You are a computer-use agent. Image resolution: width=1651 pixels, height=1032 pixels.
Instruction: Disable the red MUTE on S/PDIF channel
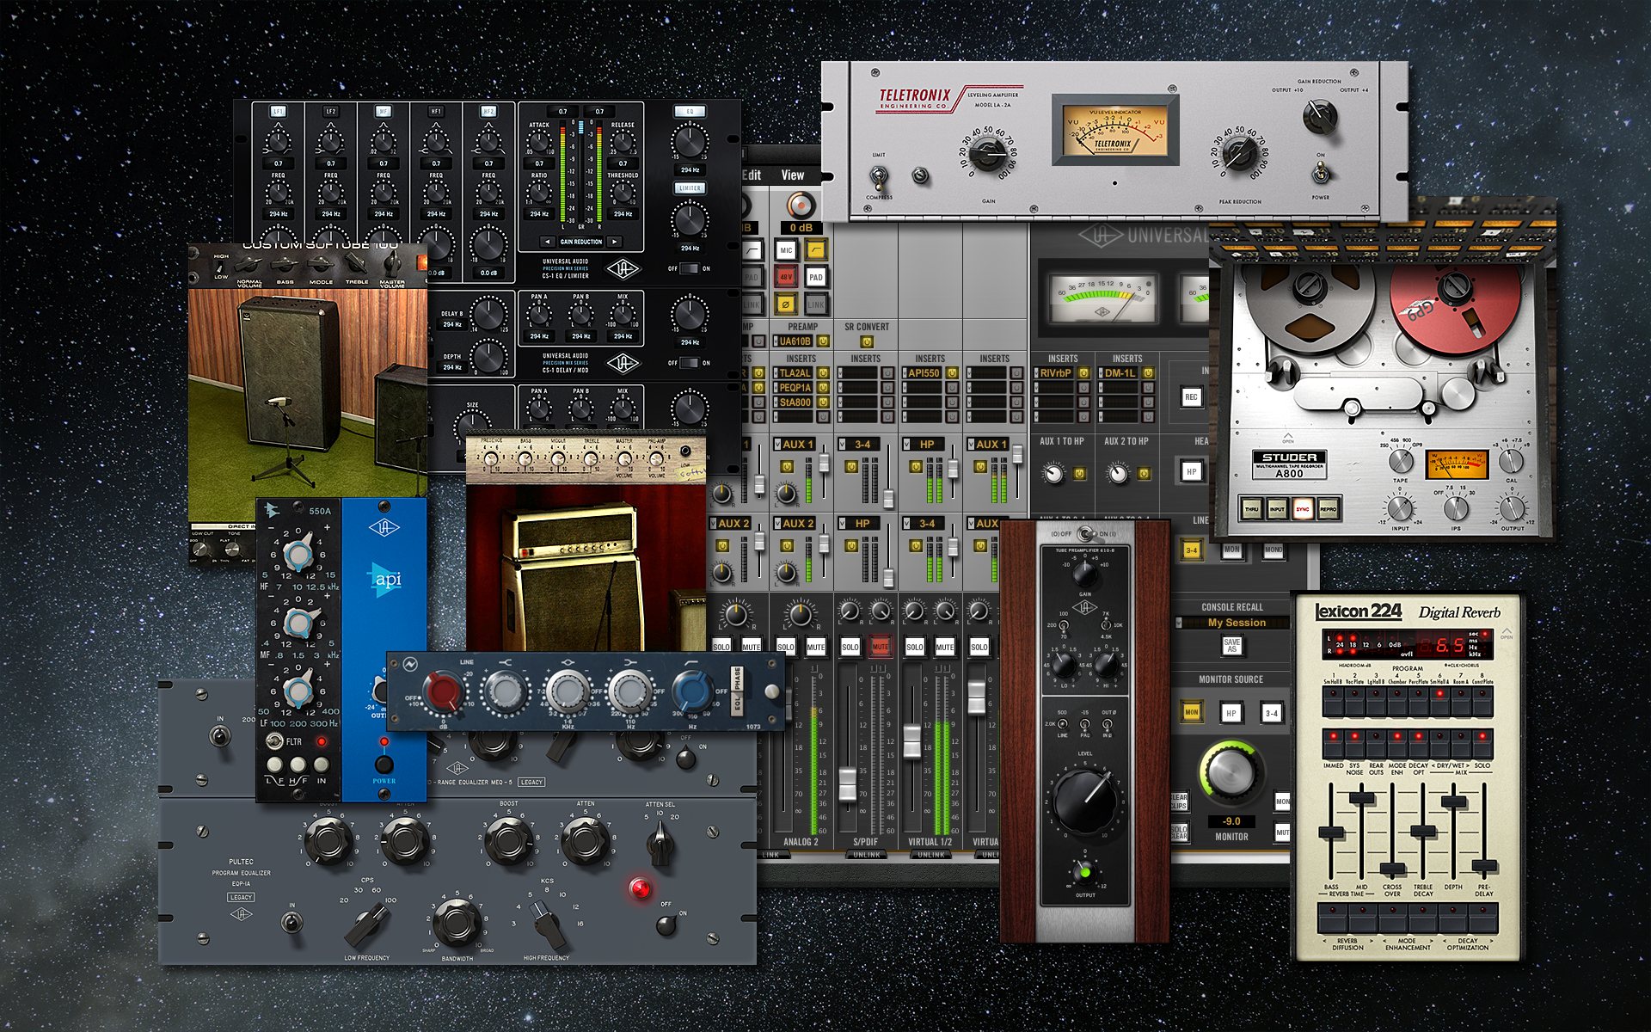tap(880, 647)
